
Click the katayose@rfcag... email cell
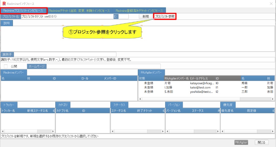click(x=202, y=83)
